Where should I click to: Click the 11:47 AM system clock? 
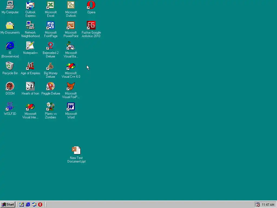[268, 205]
